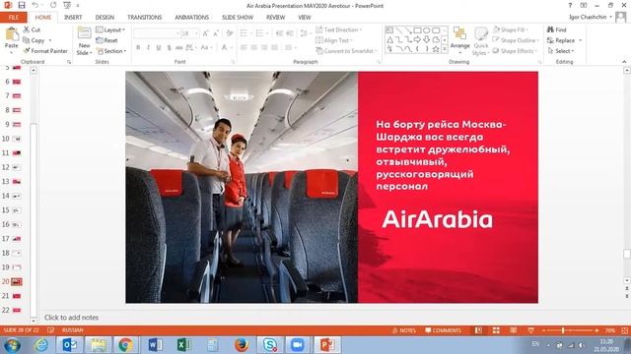Toggle italic formatting
Screen dimensions: 631x354
148,47
